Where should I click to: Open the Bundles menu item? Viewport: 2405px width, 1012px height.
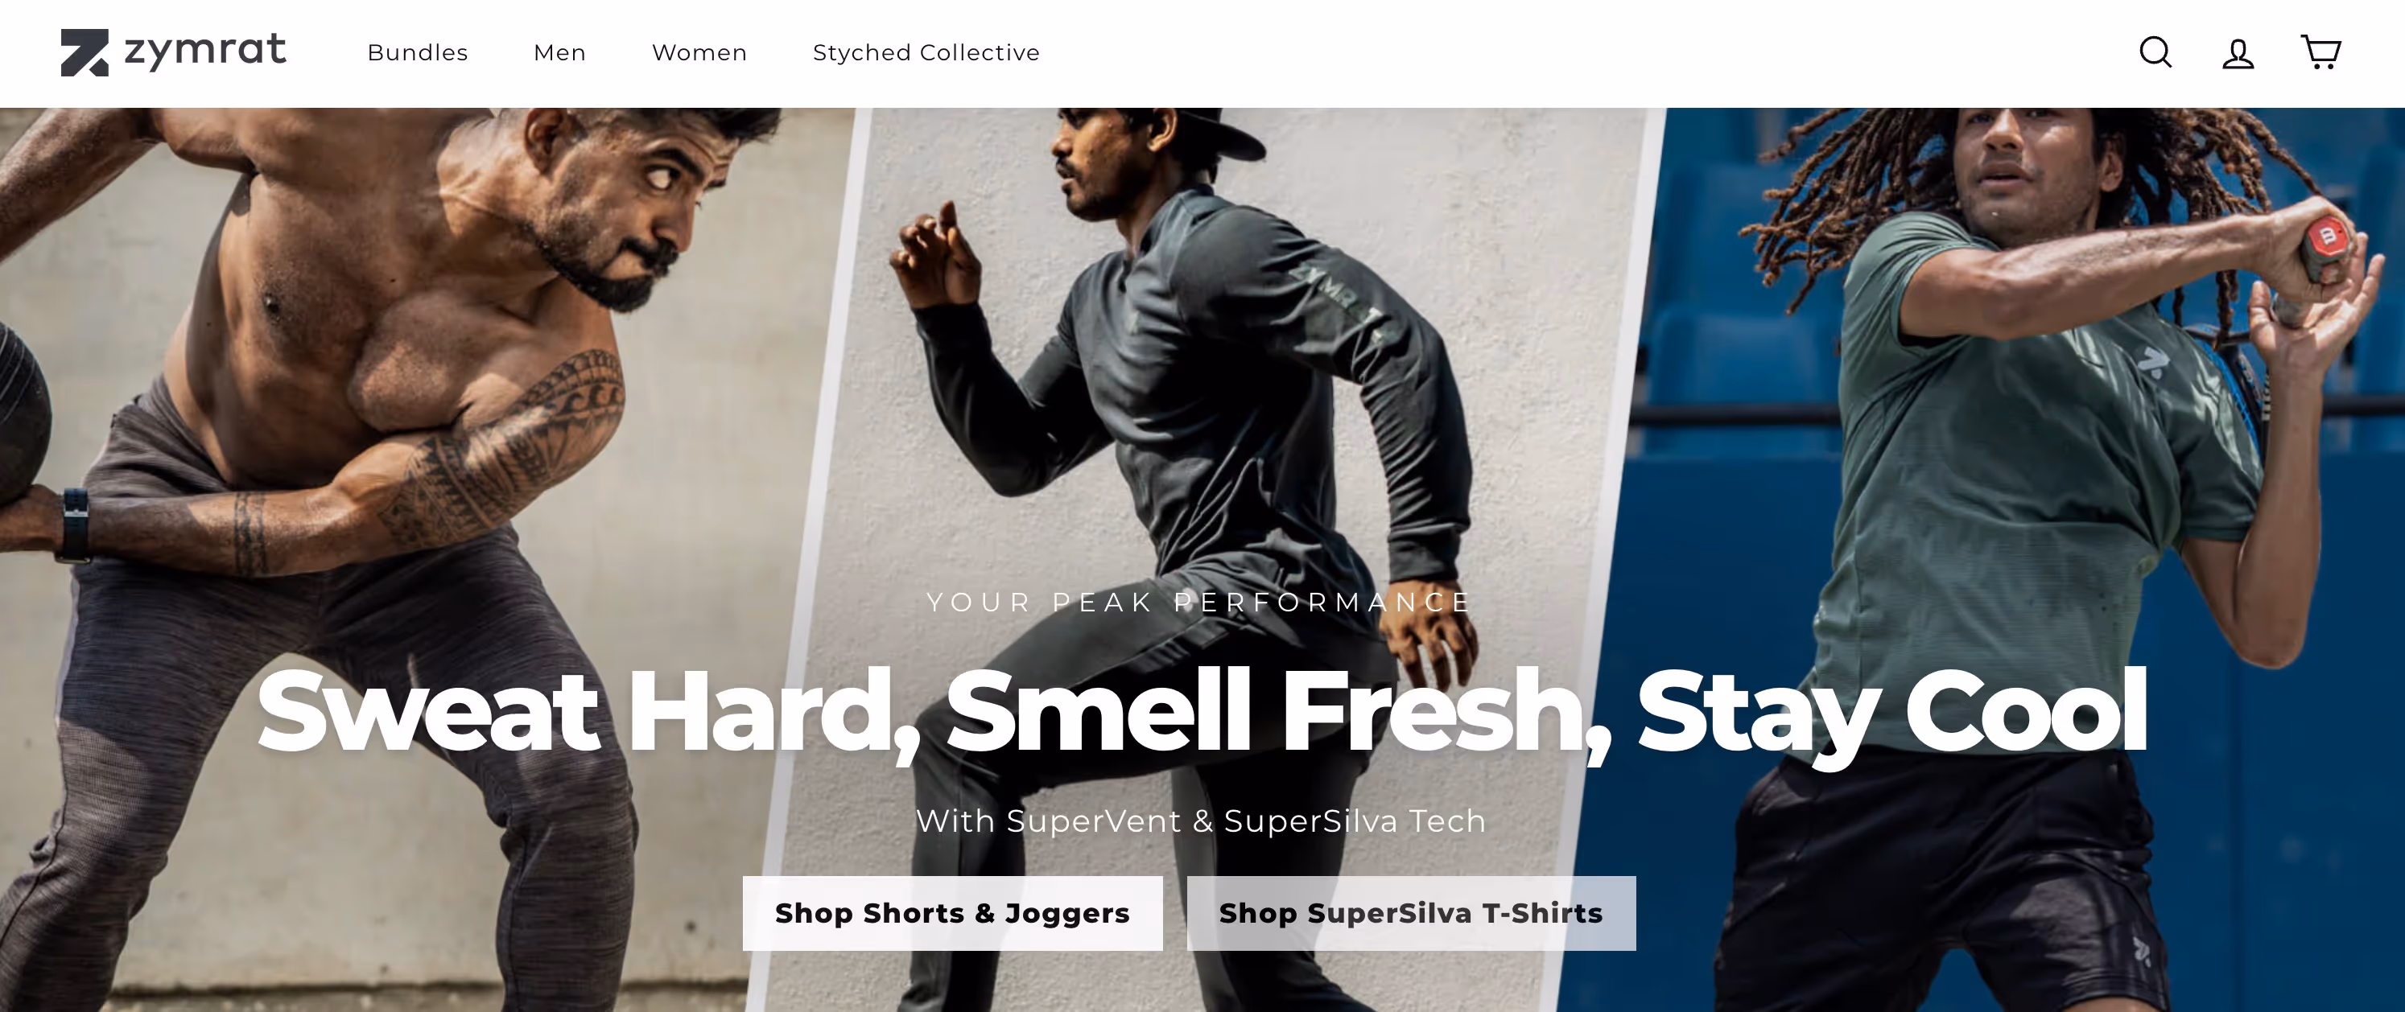point(417,53)
